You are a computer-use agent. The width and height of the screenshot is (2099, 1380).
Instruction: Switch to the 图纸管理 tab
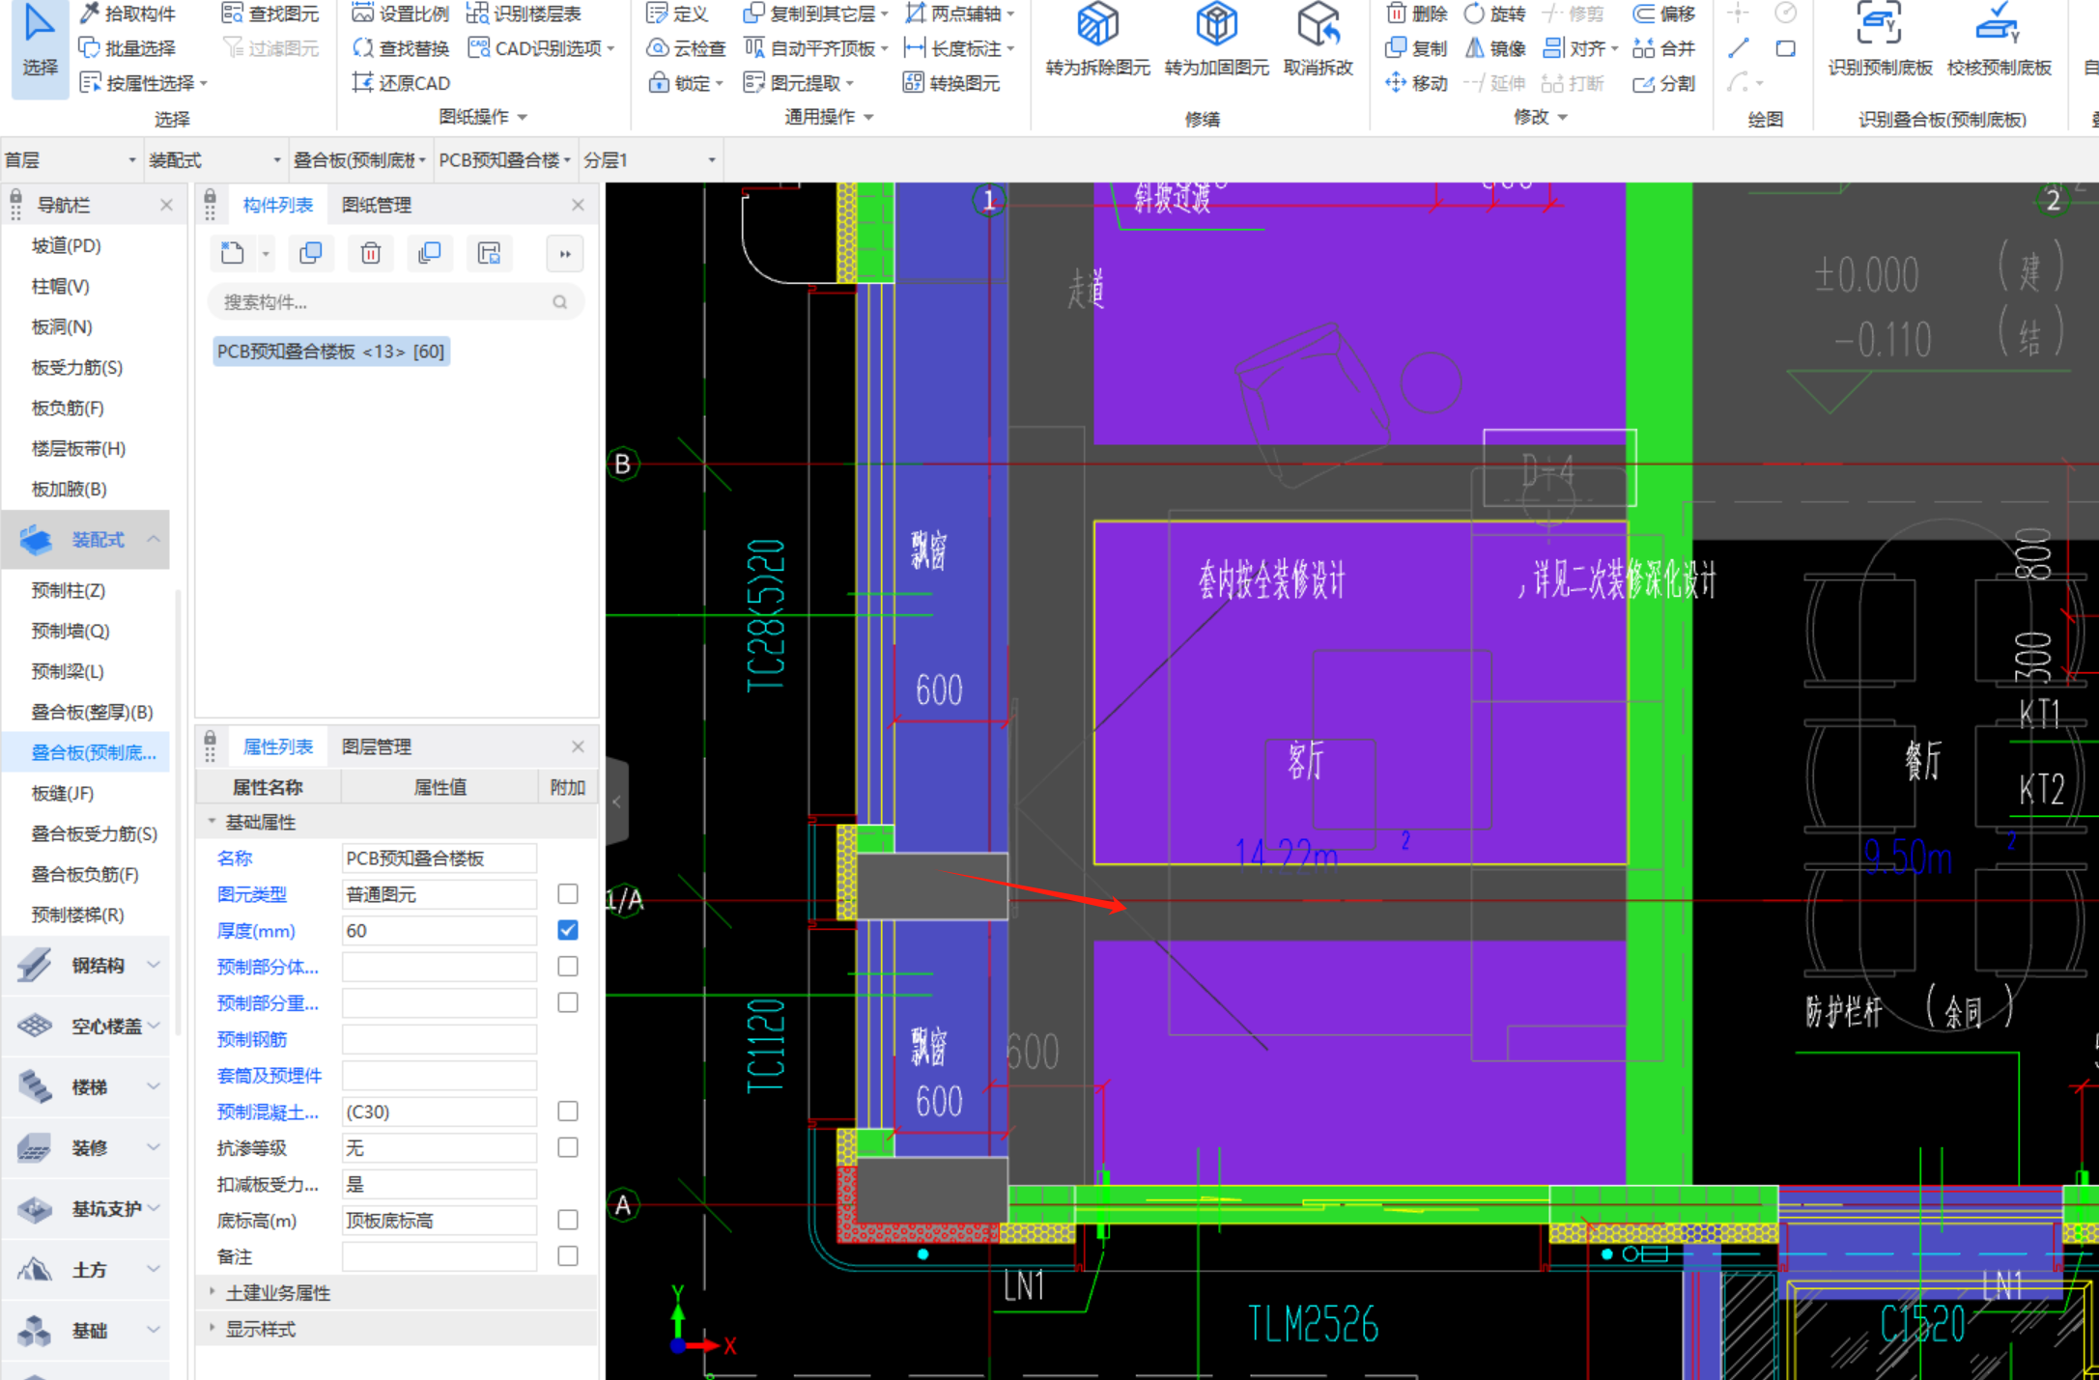click(x=377, y=205)
